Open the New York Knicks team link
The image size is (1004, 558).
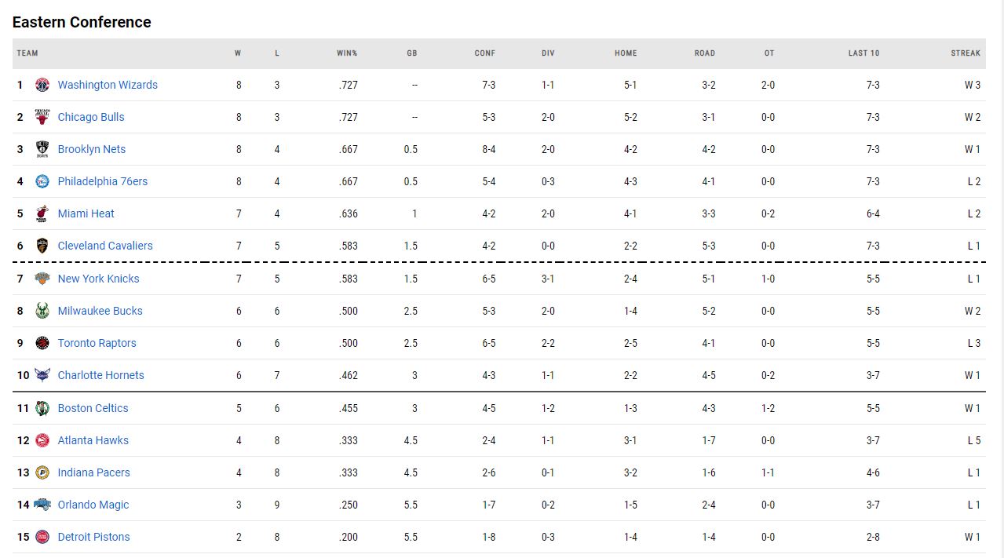(98, 279)
